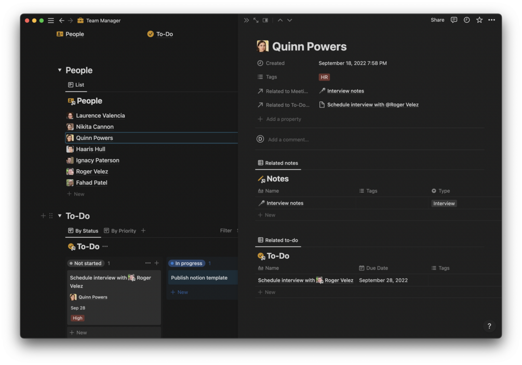Viewport: 522px width, 365px height.
Task: Toggle Quinn Powers as a favorite with the star
Action: tap(479, 20)
